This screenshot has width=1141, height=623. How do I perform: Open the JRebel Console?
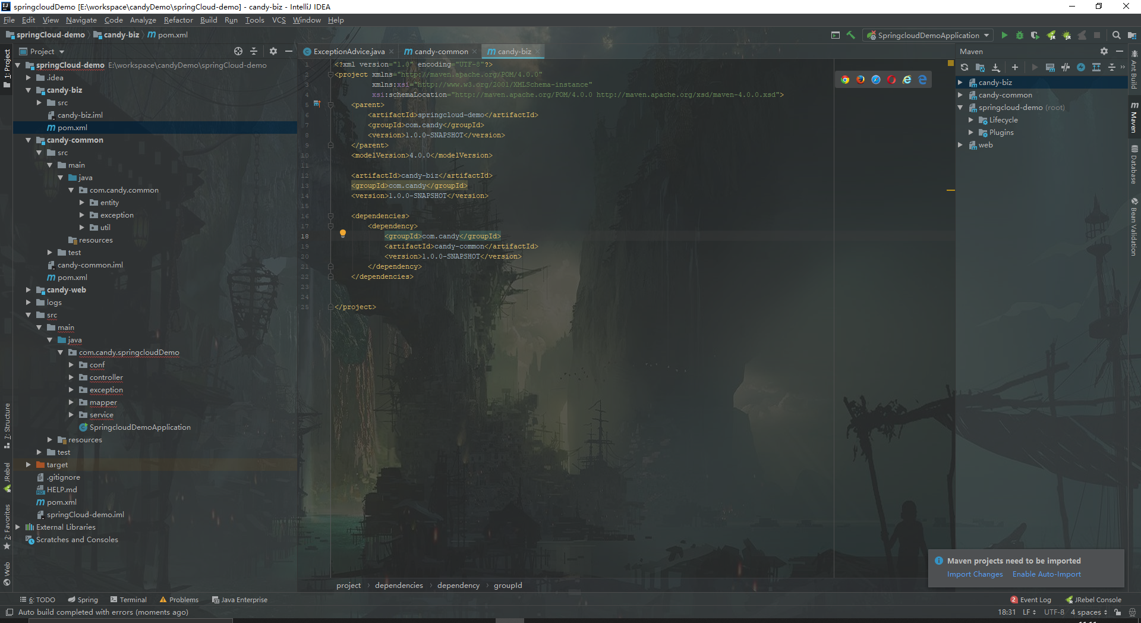1093,600
